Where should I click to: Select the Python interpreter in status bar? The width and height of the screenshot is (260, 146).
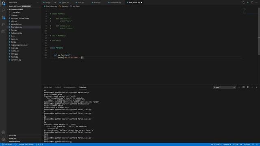pos(26,144)
